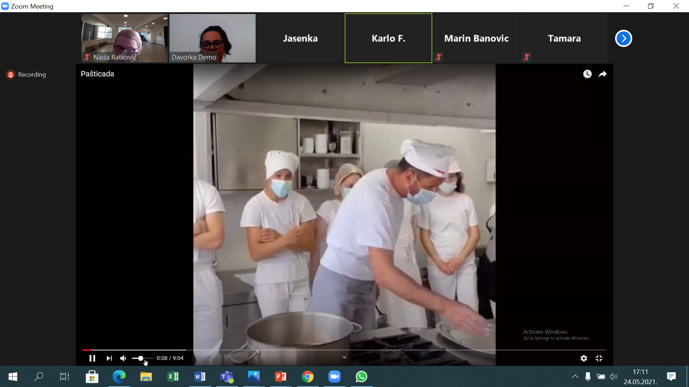Switch to Zoom on taskbar

tap(335, 377)
